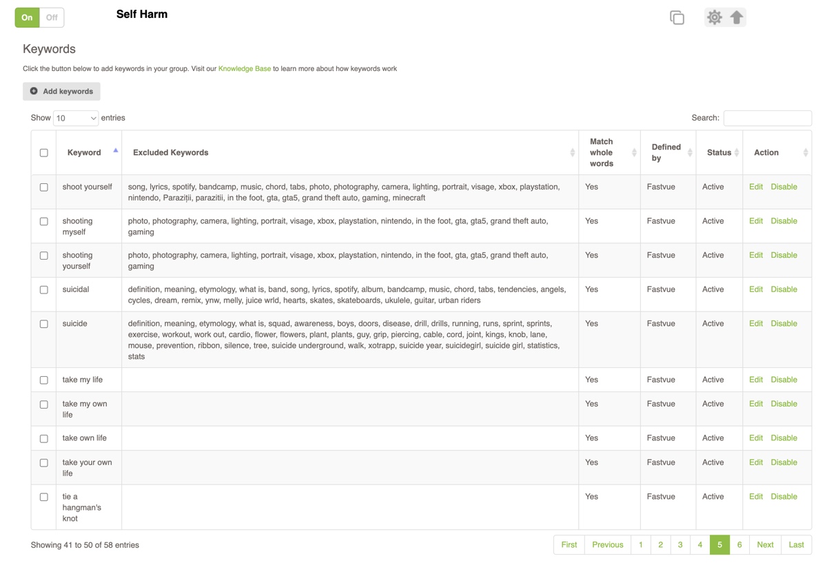This screenshot has height=565, width=827.
Task: Open the Knowledge Base link
Action: (x=245, y=68)
